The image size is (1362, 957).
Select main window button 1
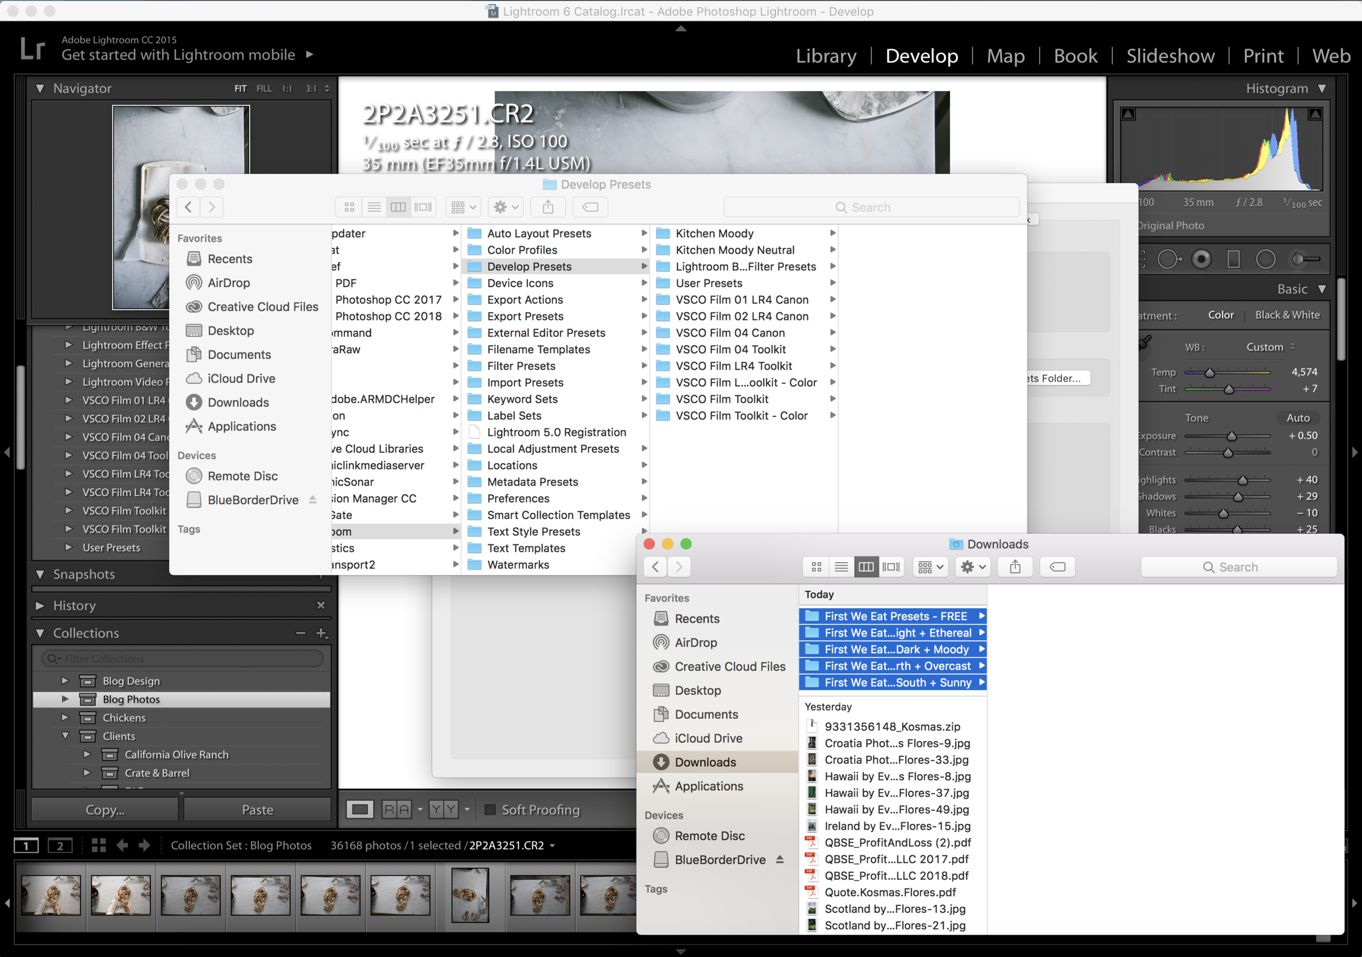point(26,845)
